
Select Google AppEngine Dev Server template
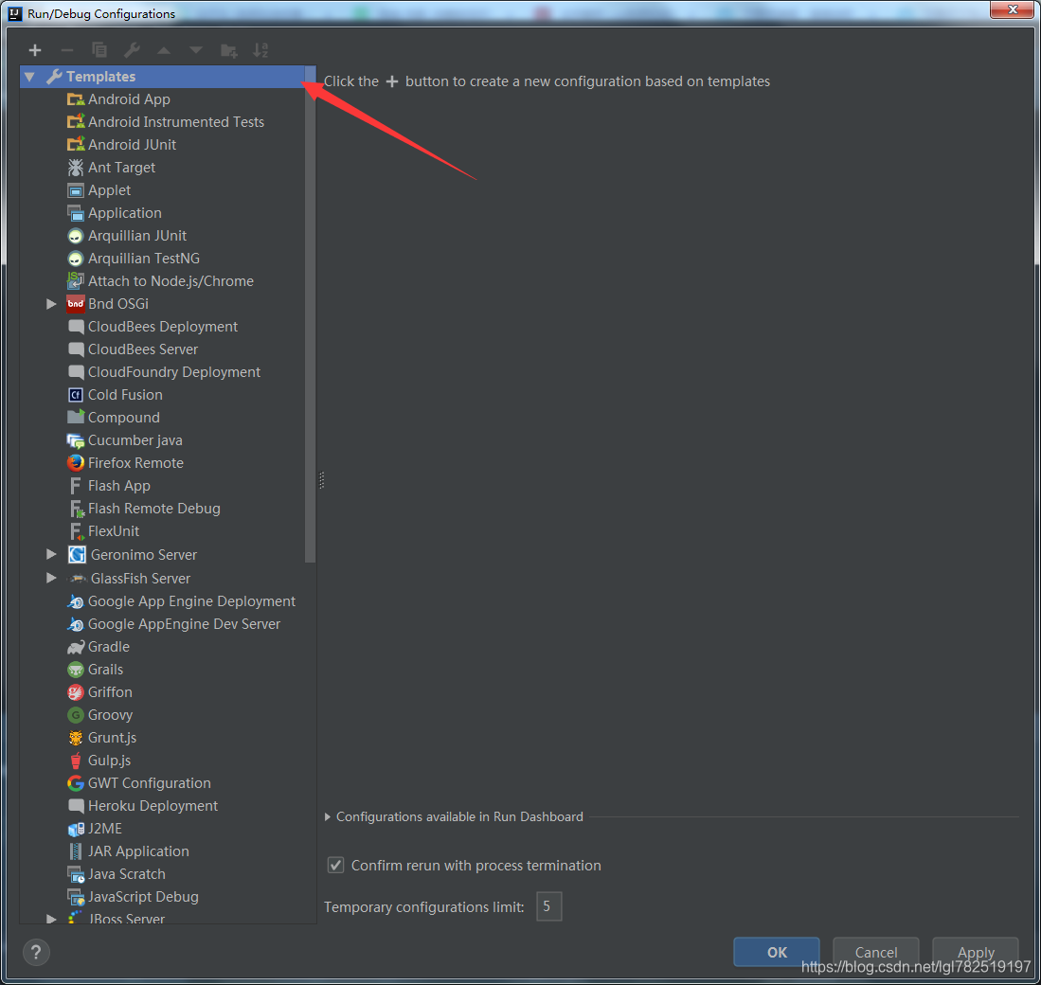[x=184, y=624]
